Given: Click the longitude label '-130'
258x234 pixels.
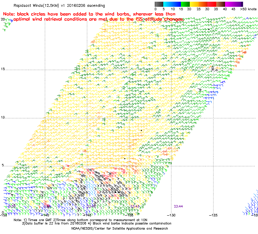Looking at the screenshot, I should [171, 215].
